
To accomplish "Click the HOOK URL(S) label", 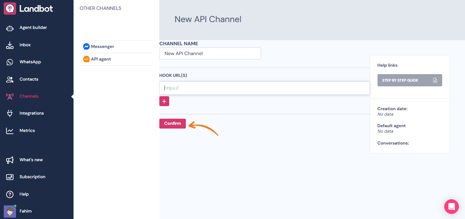I will tap(173, 75).
